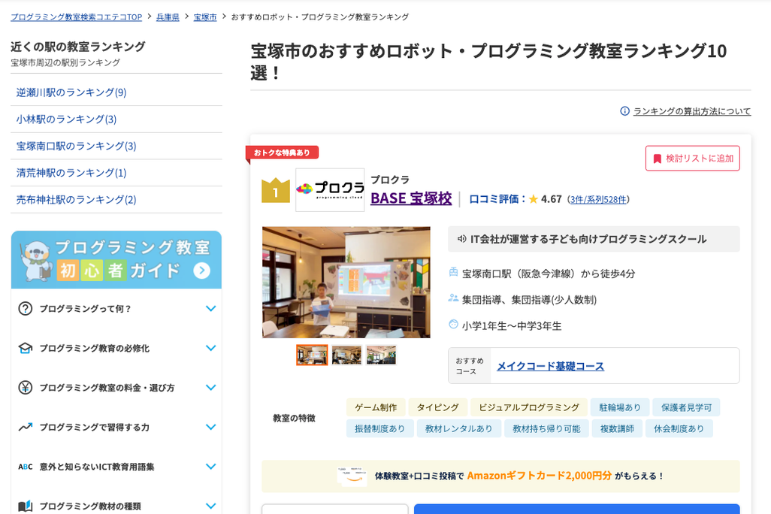771x514 pixels.
Task: Open 小林駅のランキング(3)
Action: 66,119
